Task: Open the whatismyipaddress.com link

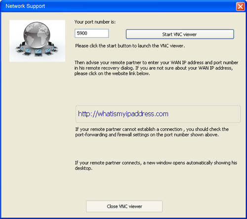Action: [x=123, y=114]
